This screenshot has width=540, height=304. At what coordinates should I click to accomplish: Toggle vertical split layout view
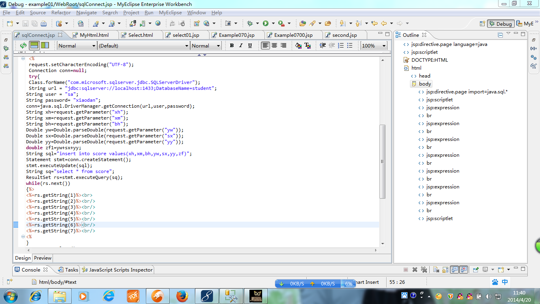click(45, 46)
